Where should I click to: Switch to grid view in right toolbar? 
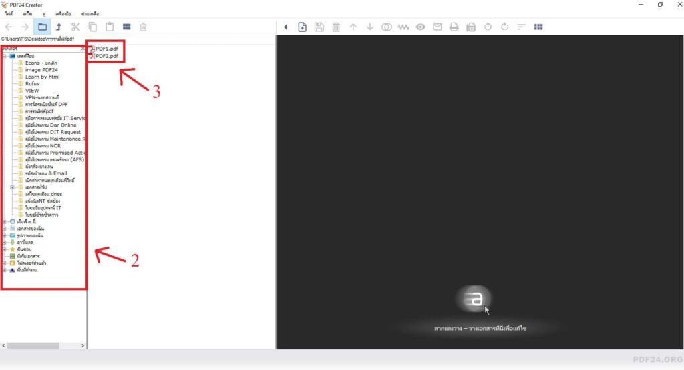538,27
